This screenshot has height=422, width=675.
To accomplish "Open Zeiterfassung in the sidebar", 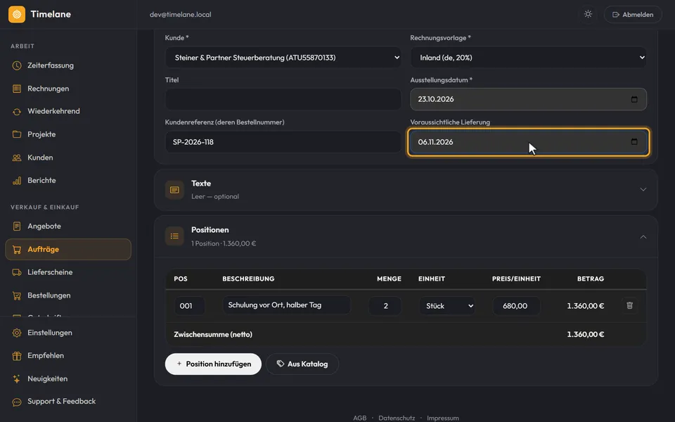I will coord(68,65).
